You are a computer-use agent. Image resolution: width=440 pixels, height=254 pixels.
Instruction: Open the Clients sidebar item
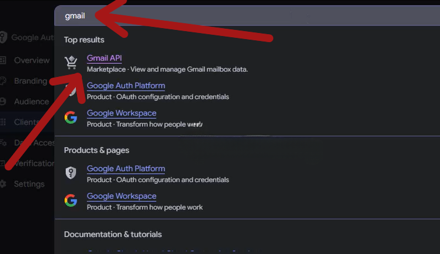click(x=26, y=122)
